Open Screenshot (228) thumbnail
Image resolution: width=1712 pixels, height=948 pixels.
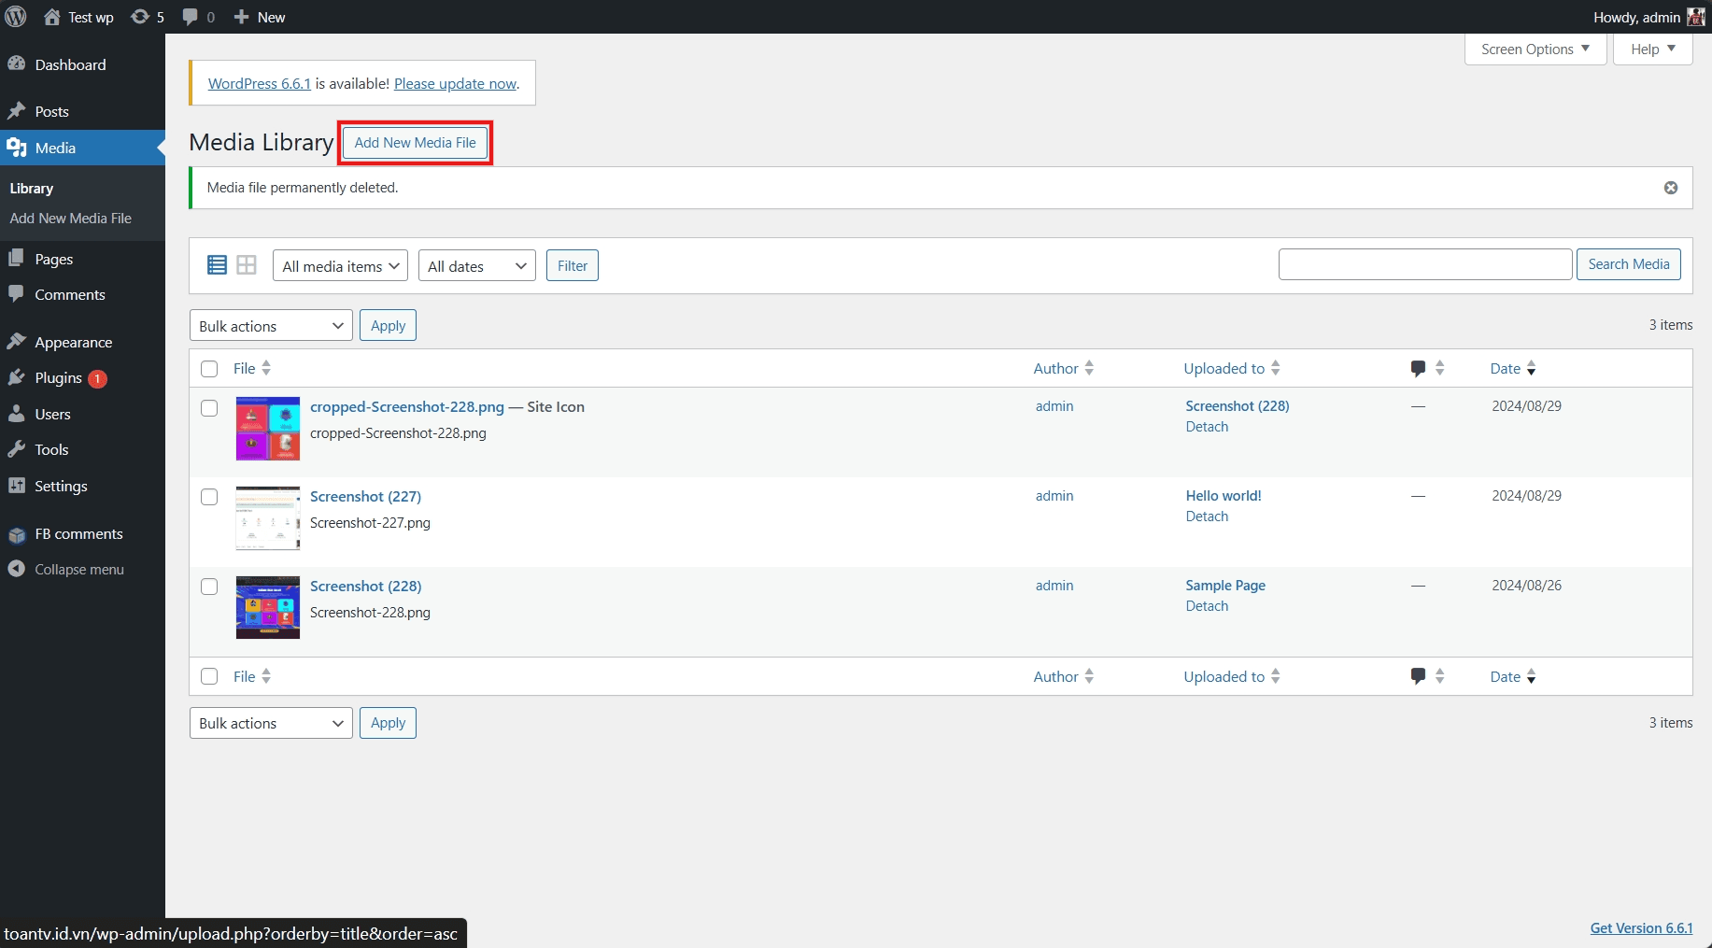[x=268, y=607]
